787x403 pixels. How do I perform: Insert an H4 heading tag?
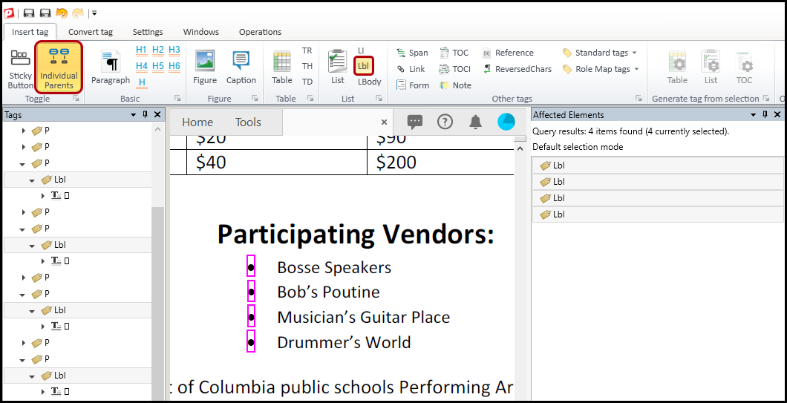(x=141, y=66)
